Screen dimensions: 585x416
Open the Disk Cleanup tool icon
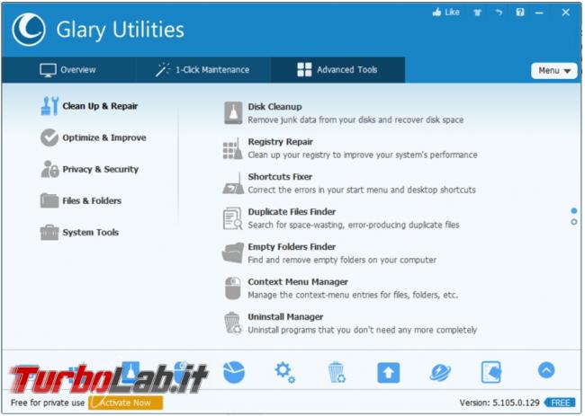233,113
